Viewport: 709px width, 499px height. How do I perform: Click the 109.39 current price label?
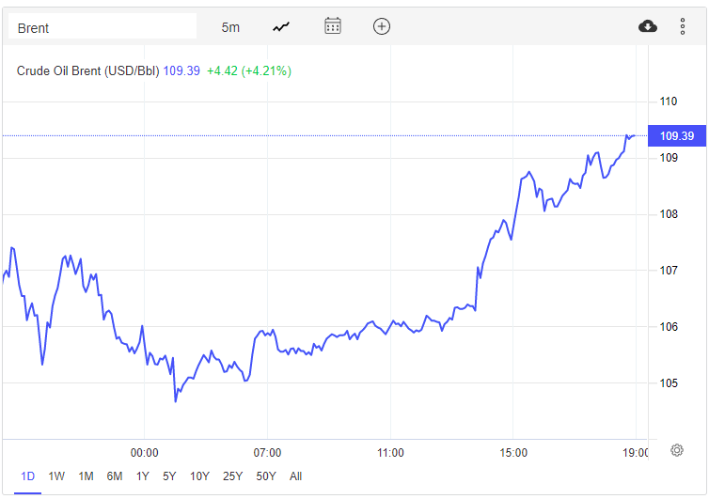click(x=676, y=136)
